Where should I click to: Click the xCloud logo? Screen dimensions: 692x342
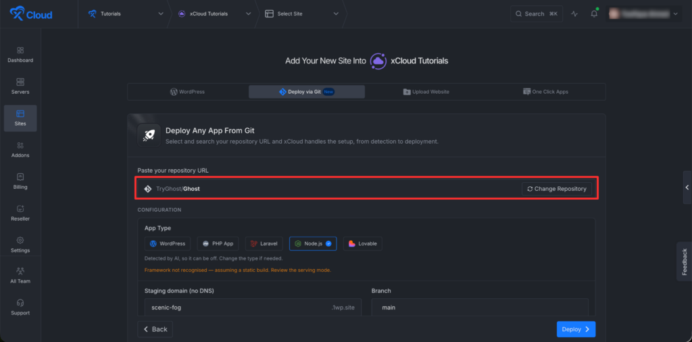click(x=31, y=14)
